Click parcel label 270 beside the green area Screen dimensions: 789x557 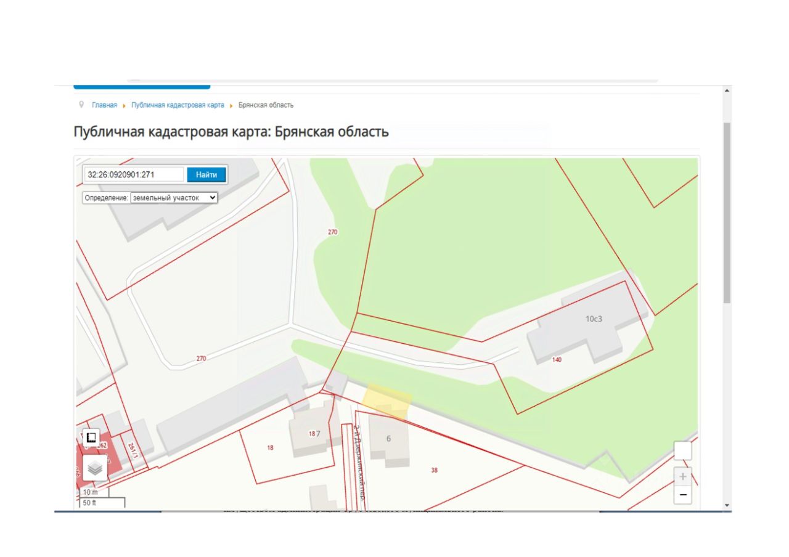pyautogui.click(x=333, y=232)
